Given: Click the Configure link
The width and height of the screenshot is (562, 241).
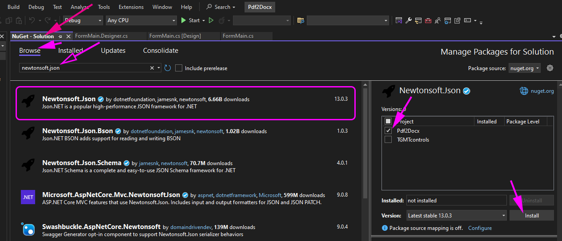Looking at the screenshot, I should click(480, 228).
